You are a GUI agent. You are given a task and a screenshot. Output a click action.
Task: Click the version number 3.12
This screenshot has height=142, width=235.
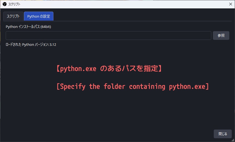coord(53,44)
